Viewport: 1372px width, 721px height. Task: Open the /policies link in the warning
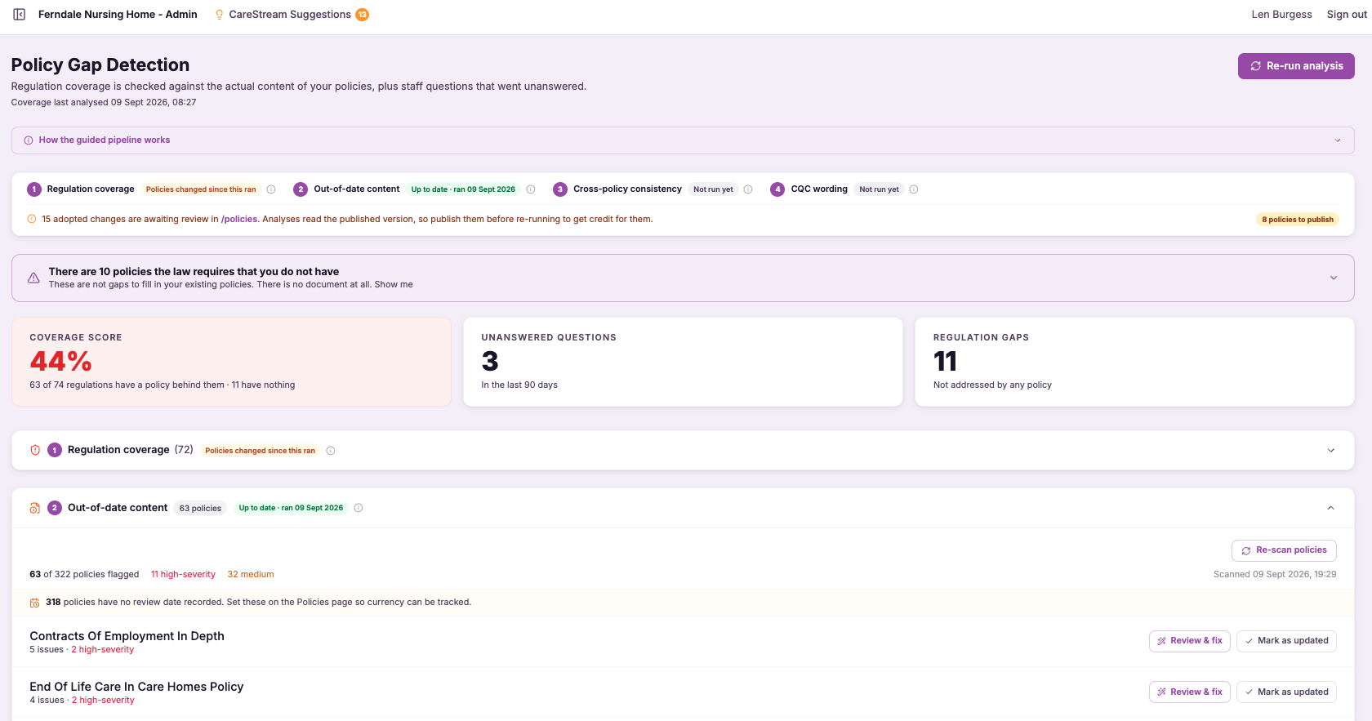(x=239, y=219)
